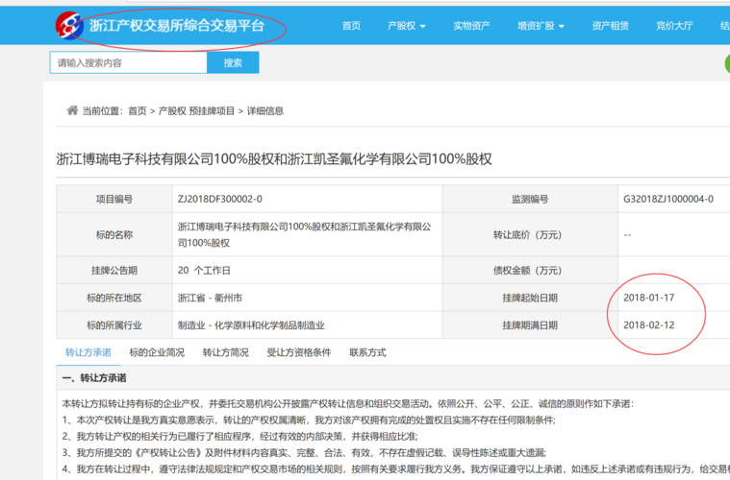Switch to the 标的企业简况 tab
This screenshot has height=480, width=730.
(157, 352)
